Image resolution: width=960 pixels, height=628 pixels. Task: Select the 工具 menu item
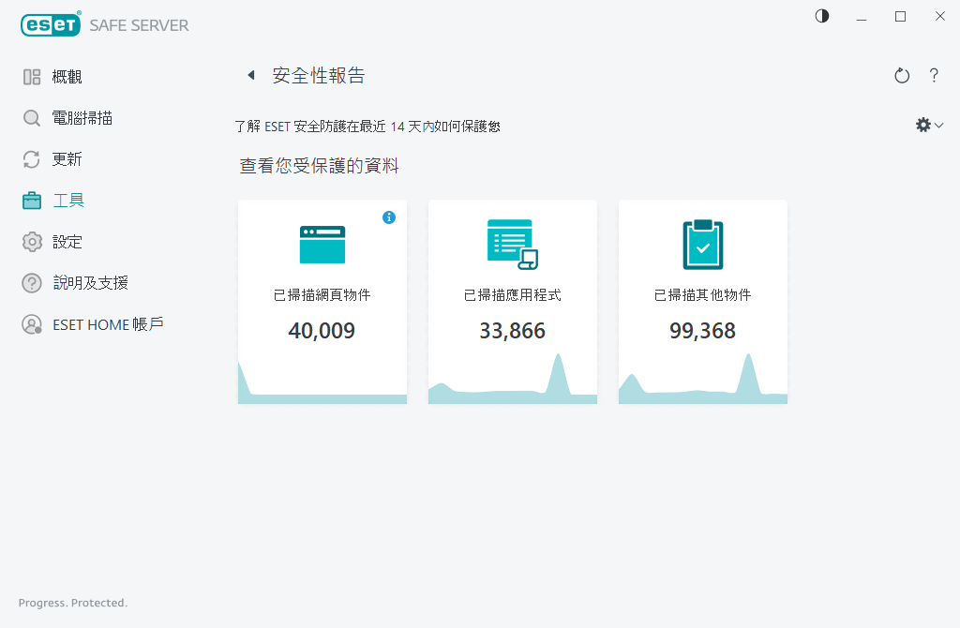click(67, 201)
